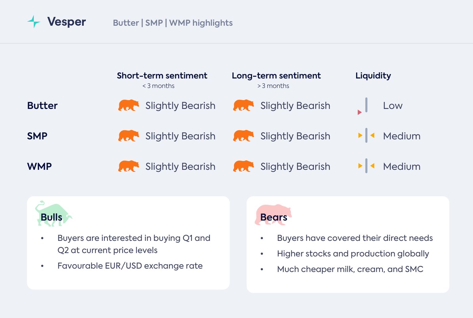Click WMP long-term bear icon
The height and width of the screenshot is (318, 473).
[243, 166]
